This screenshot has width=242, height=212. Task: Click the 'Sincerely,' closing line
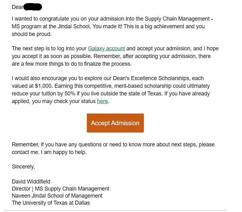(x=23, y=167)
